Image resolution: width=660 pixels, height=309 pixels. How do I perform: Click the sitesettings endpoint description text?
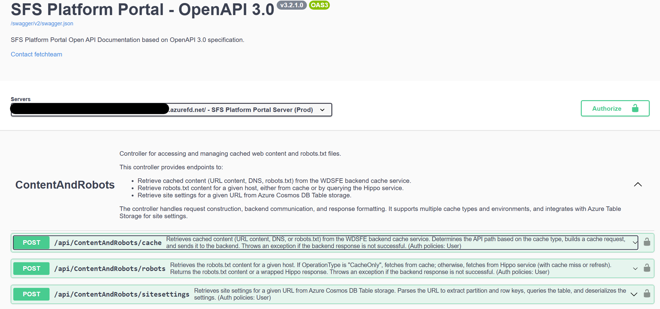point(410,294)
